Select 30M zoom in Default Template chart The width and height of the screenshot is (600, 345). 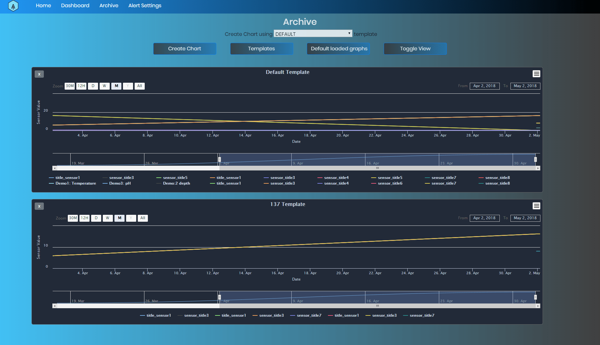coord(70,86)
